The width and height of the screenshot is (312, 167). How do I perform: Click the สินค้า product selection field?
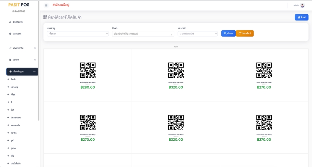tap(143, 34)
